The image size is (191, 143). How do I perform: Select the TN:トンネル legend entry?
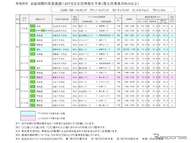[159, 10]
